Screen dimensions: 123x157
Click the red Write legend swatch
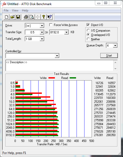(x=52, y=78)
